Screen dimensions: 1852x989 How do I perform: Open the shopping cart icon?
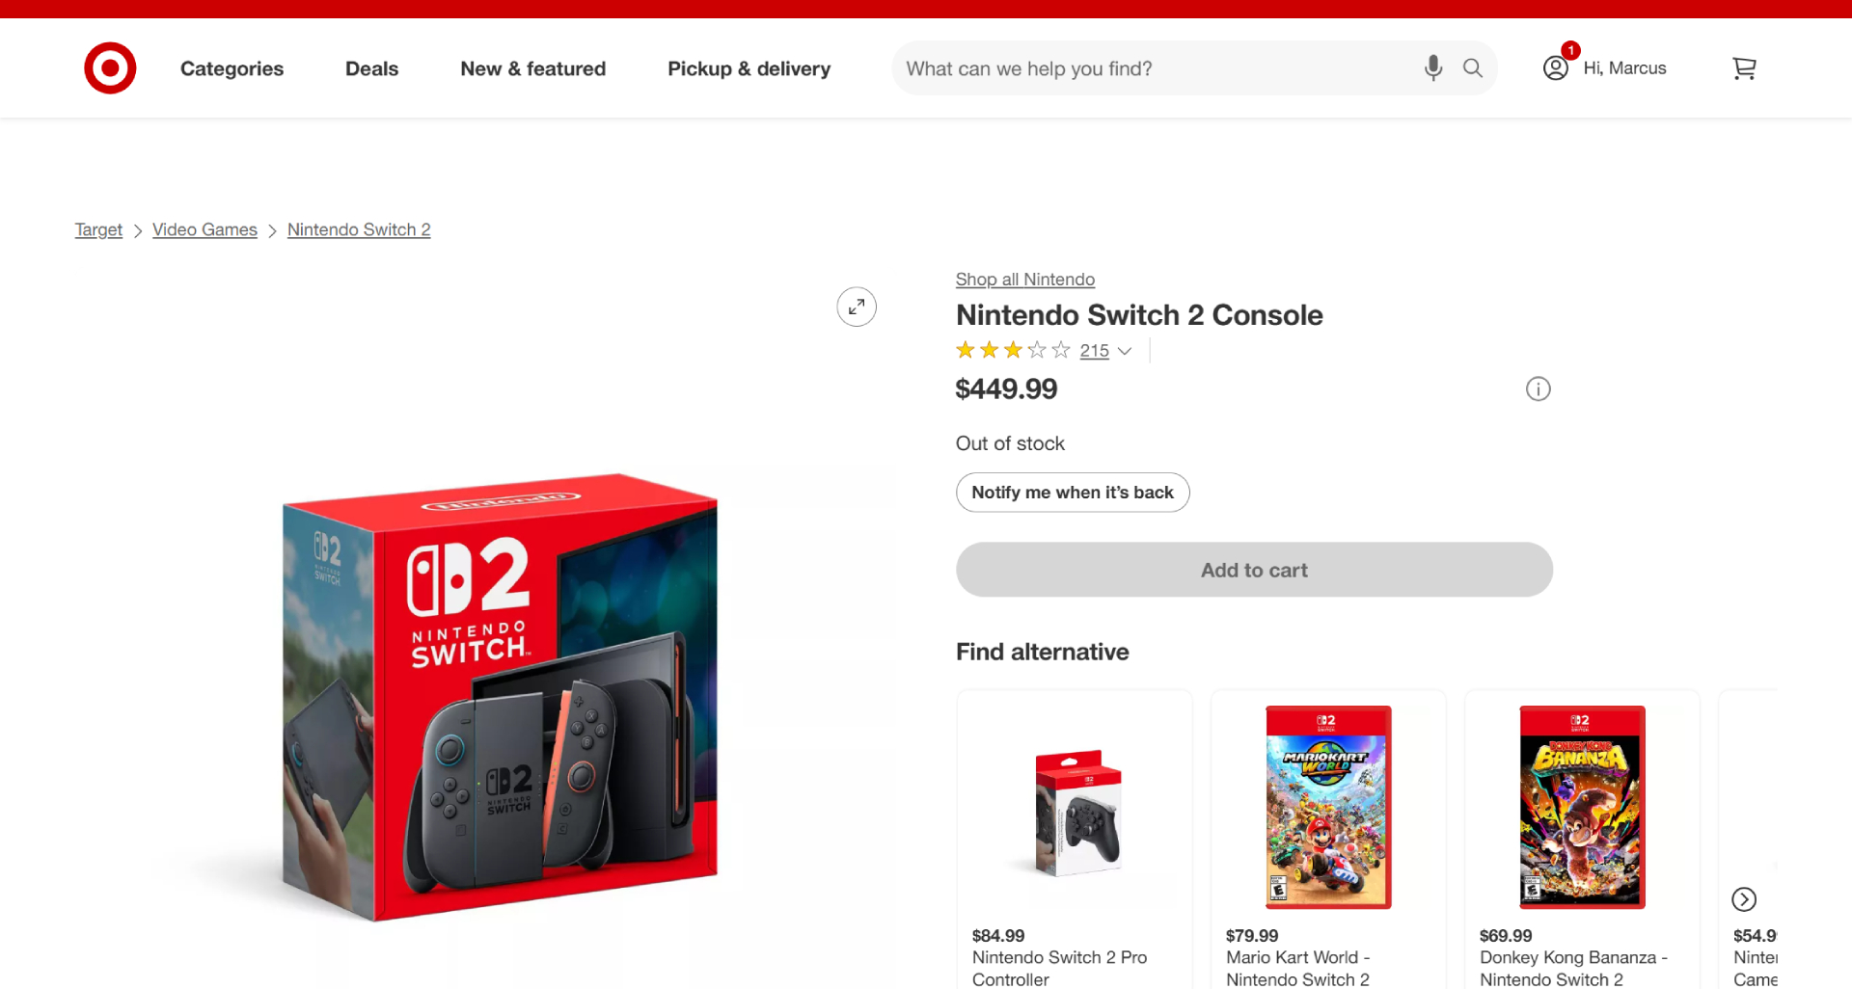coord(1744,68)
